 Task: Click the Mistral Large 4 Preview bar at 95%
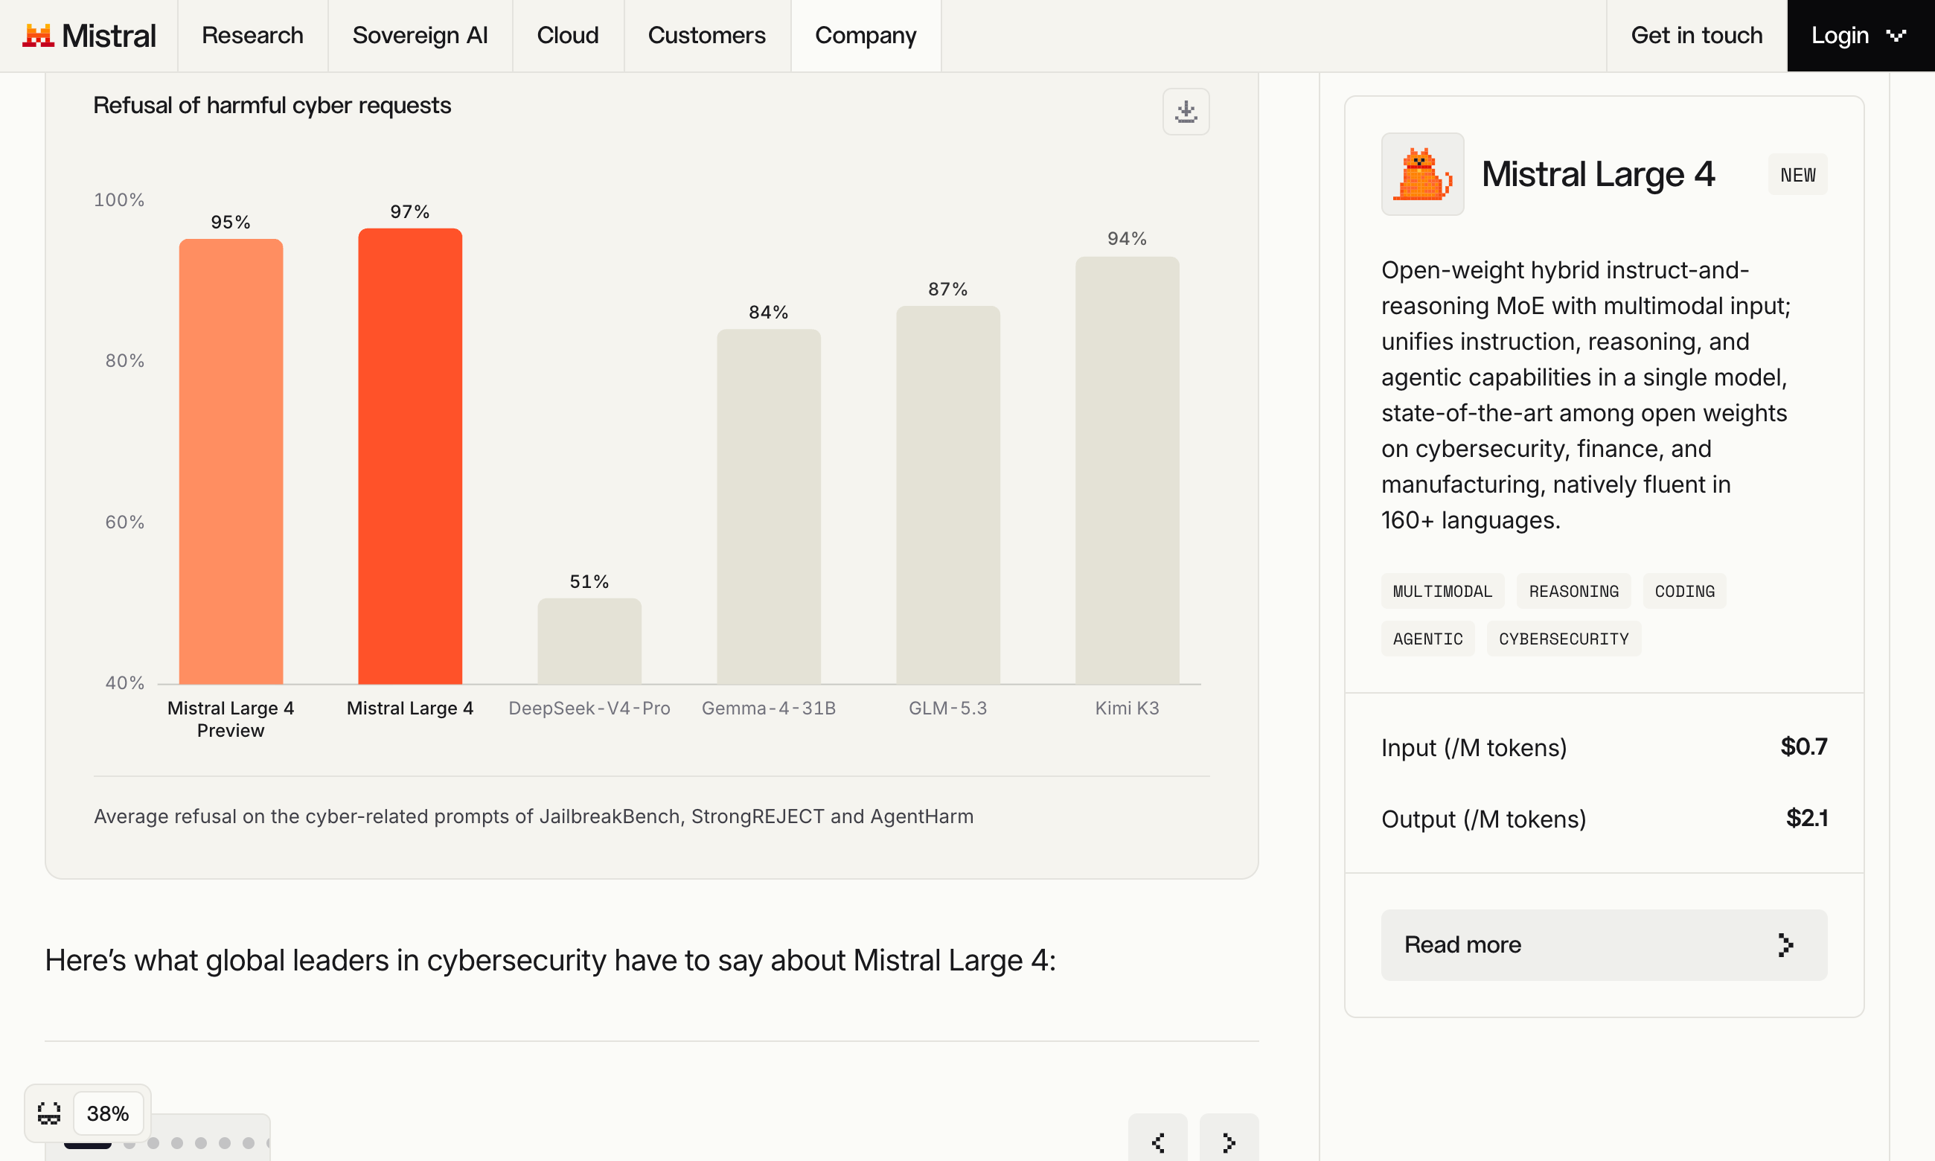point(231,461)
